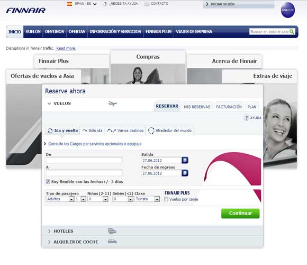Click the Ayuda question mark icon
Viewport: 307px width, 265px height.
(x=246, y=118)
